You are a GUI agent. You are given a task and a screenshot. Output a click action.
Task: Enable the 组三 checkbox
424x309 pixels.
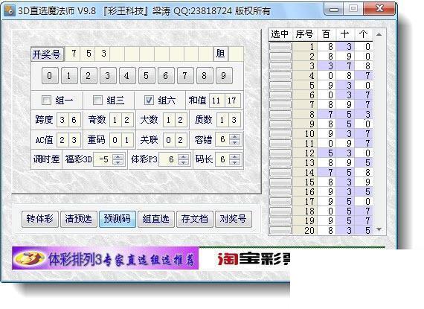[x=97, y=101]
